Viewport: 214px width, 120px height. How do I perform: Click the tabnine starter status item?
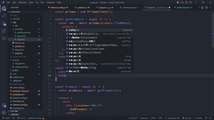coord(36,118)
